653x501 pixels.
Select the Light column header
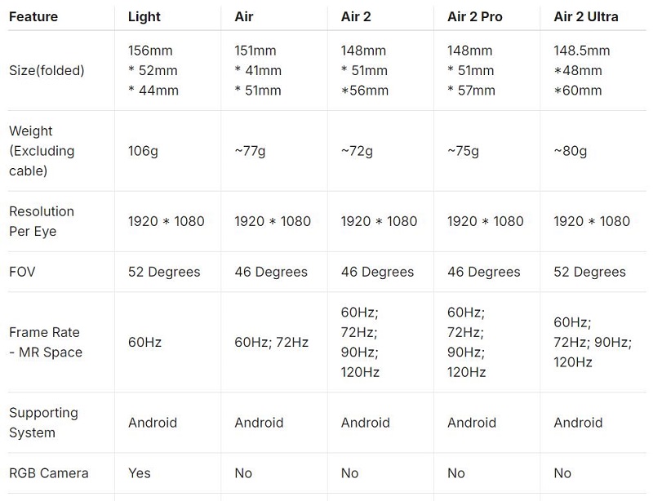pyautogui.click(x=144, y=16)
